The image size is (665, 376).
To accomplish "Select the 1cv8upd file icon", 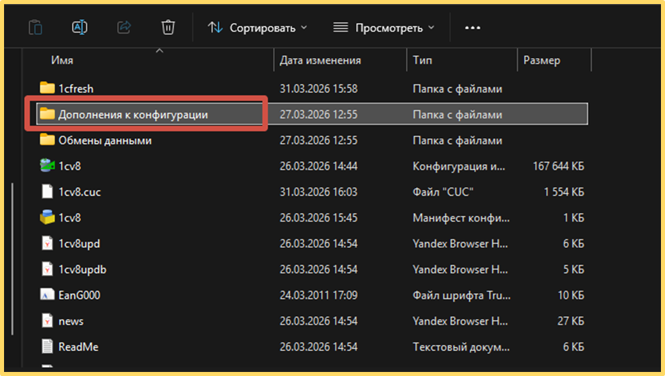I will [x=47, y=243].
